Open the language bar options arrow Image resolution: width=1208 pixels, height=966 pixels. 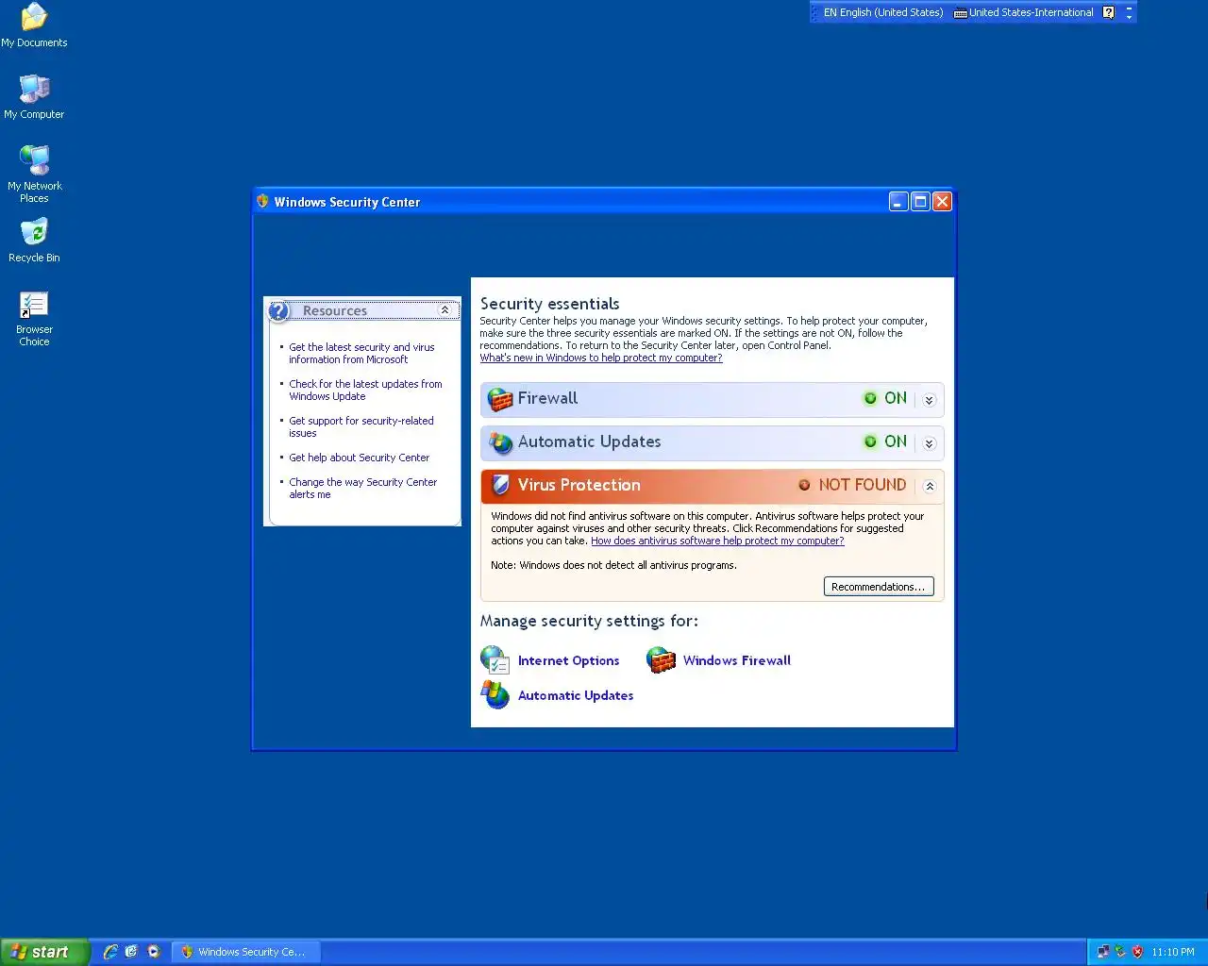click(x=1130, y=17)
